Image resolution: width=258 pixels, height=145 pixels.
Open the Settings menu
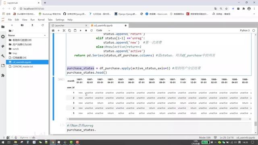pyautogui.click(x=60, y=20)
